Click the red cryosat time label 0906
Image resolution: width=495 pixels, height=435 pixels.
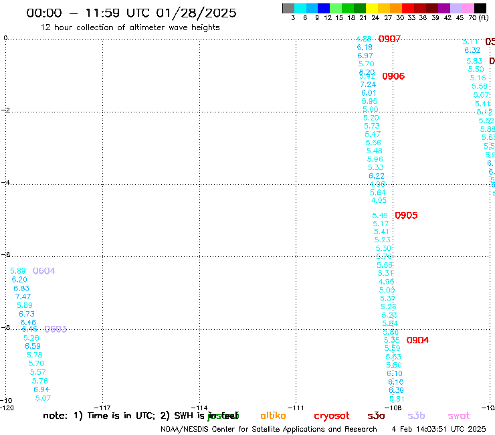[393, 76]
